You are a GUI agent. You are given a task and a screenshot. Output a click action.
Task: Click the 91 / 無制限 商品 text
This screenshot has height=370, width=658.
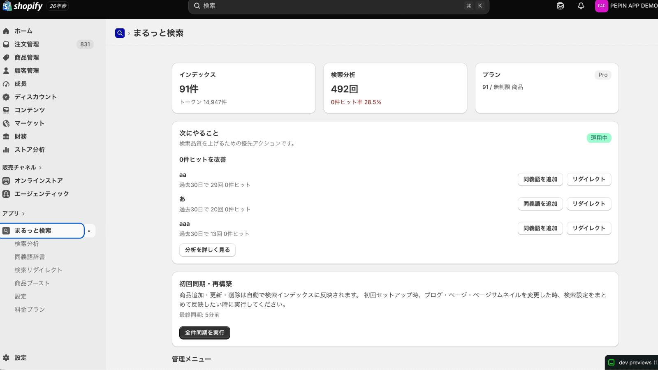(503, 87)
